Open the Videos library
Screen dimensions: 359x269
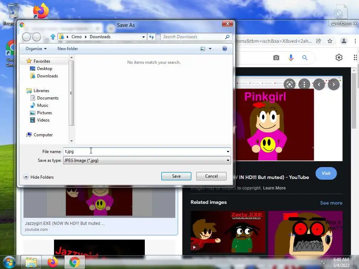[x=43, y=120]
